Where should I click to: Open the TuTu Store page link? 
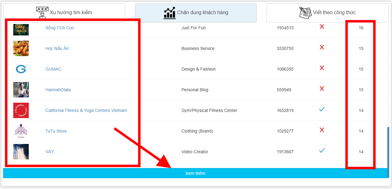coord(56,131)
